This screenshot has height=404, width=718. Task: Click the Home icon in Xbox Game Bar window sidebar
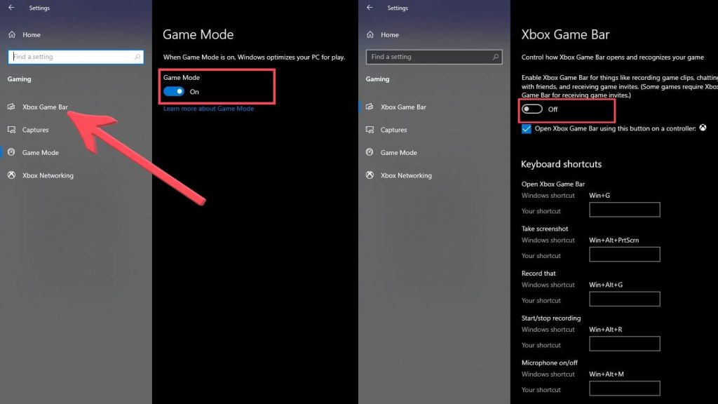click(x=370, y=34)
